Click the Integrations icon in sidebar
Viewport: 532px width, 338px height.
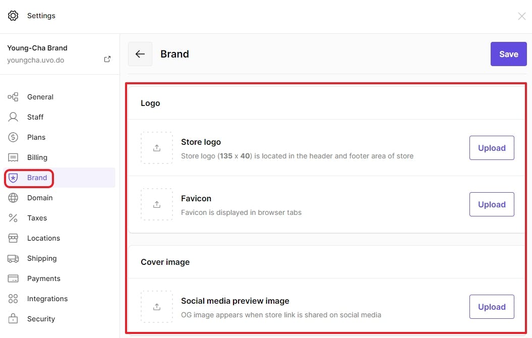13,299
